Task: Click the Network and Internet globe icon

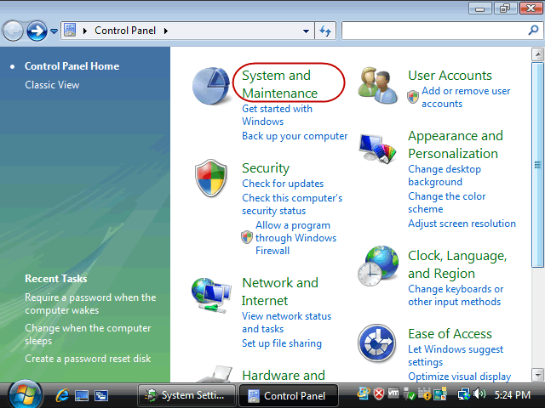Action: [211, 295]
